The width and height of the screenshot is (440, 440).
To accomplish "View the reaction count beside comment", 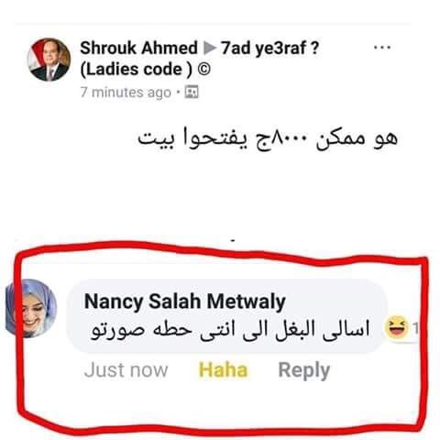I will [x=415, y=328].
